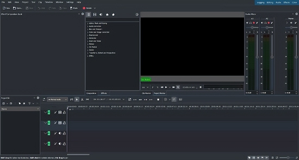Image resolution: width=299 pixels, height=160 pixels.
Task: Switch to the Effects tab
Action: point(104,93)
